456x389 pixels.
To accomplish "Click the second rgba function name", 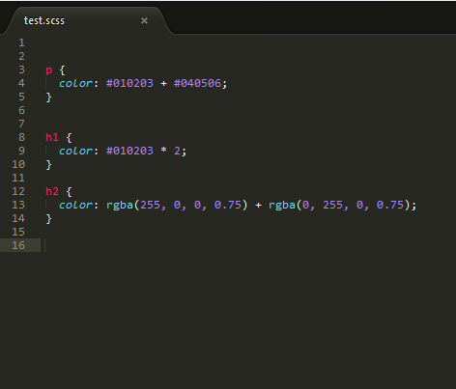I will [282, 205].
